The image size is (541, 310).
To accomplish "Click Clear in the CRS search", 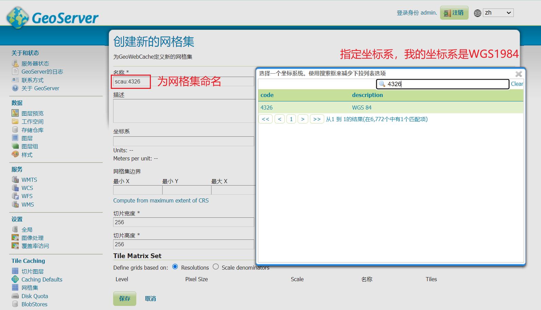I will tap(517, 84).
